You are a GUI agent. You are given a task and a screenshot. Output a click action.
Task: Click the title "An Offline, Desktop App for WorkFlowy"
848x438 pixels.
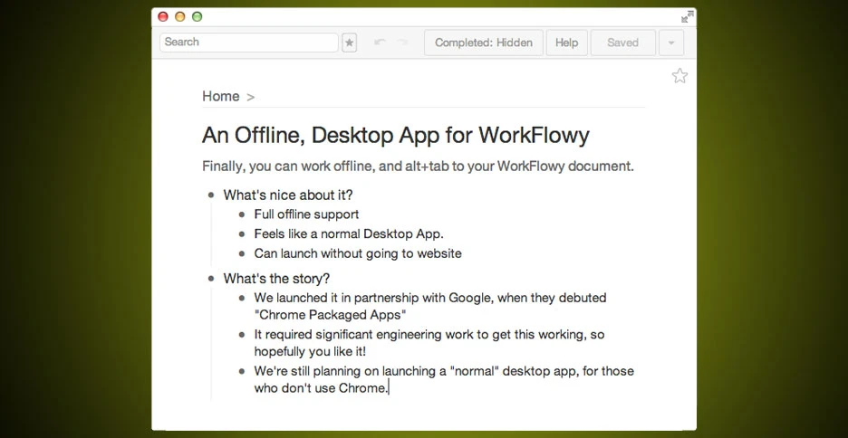[x=395, y=136]
